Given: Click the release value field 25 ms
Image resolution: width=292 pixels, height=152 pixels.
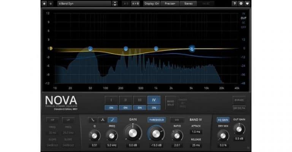Looking at the screenshot, I should 196,145.
